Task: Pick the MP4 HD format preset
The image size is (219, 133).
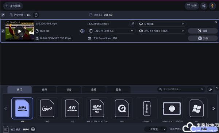Action: (x=97, y=109)
